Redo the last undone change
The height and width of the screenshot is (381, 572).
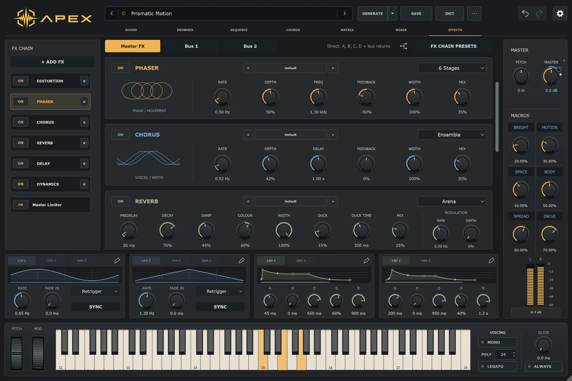[539, 13]
